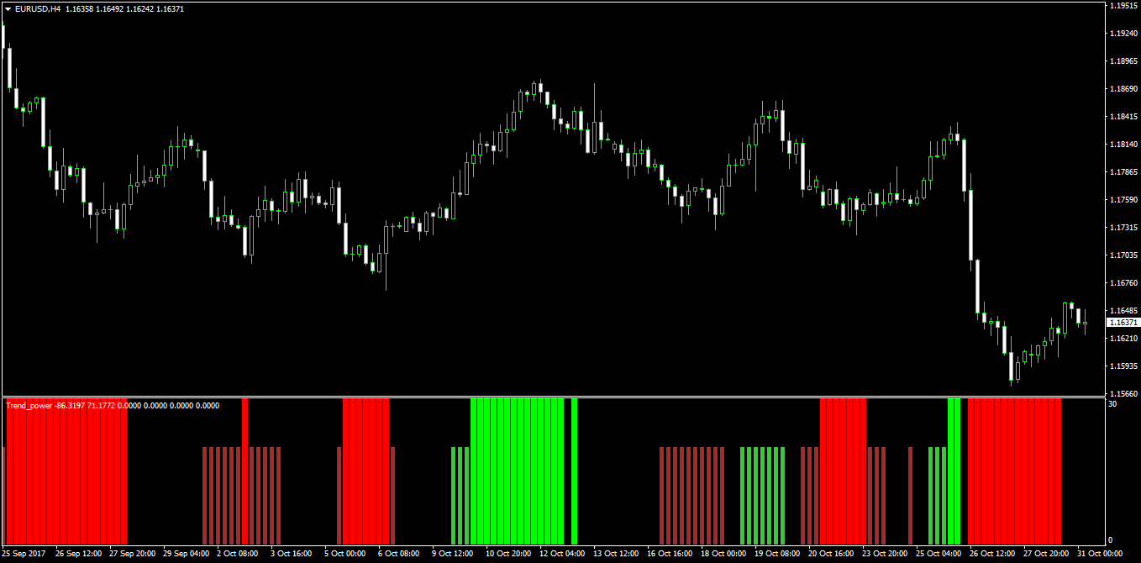Click price axis value 1.18965
The width and height of the screenshot is (1141, 563).
pyautogui.click(x=1123, y=61)
